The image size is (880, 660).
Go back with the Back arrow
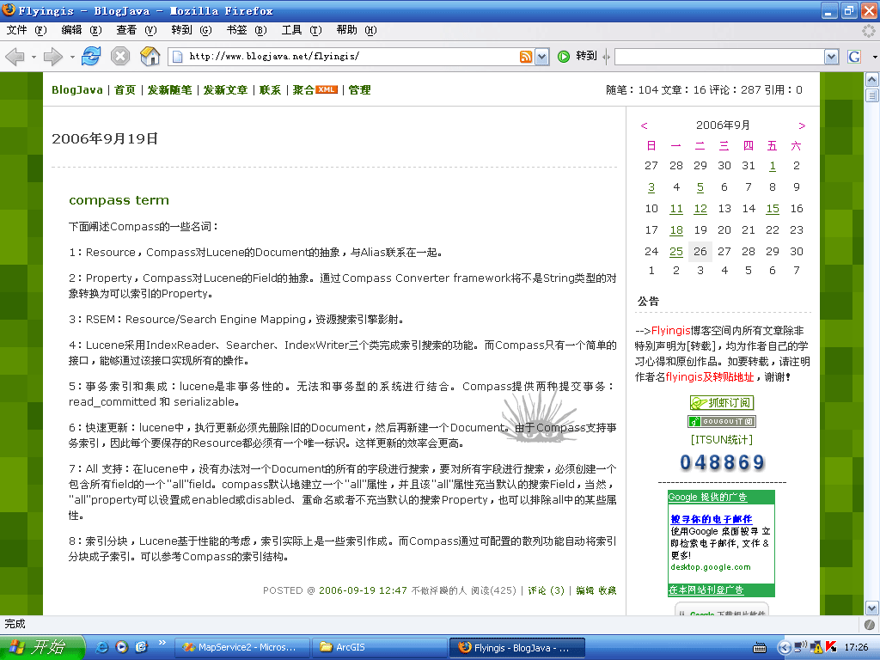pos(15,56)
